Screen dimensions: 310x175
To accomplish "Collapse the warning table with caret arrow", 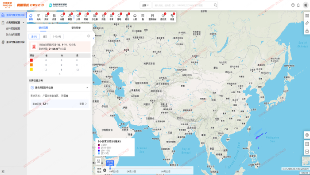I will pyautogui.click(x=59, y=74).
